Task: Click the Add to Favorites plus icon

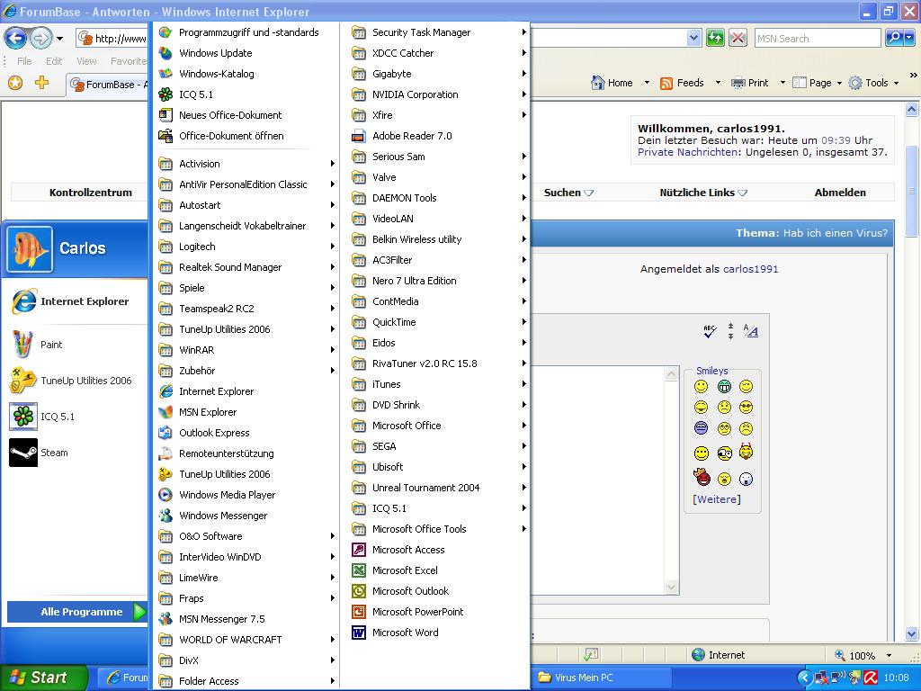Action: (x=41, y=83)
